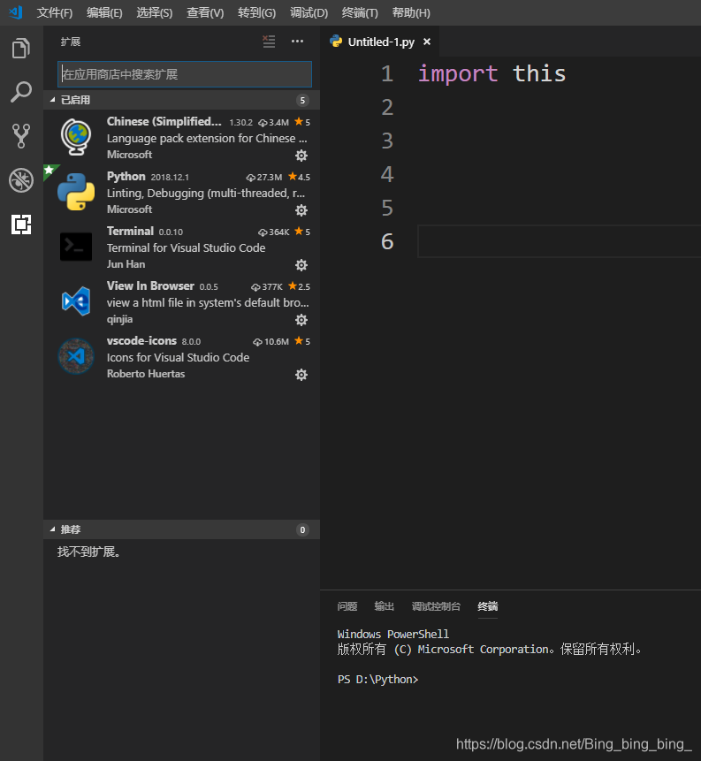Image resolution: width=701 pixels, height=761 pixels.
Task: Open the Search view in activity bar
Action: pos(21,92)
